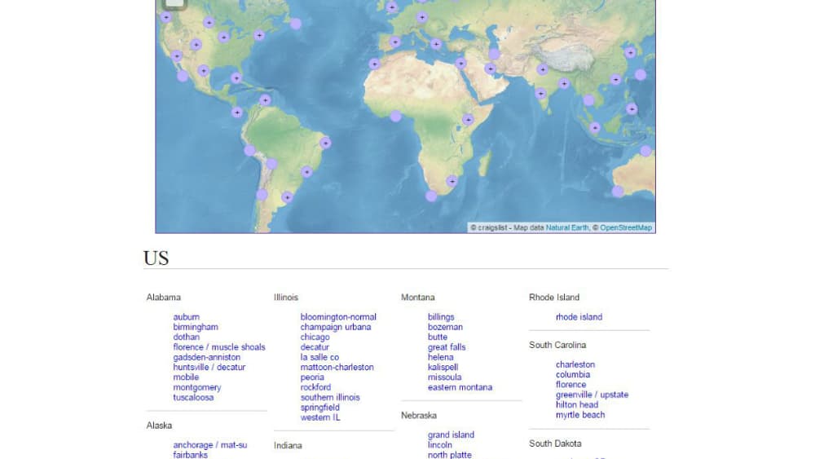Viewport: 815px width, 459px height.
Task: Open anchorage / mat-su link
Action: [x=210, y=445]
